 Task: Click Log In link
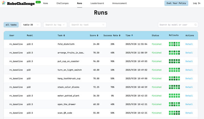point(197,3)
